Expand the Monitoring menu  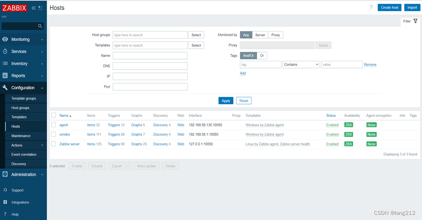[x=42, y=40]
